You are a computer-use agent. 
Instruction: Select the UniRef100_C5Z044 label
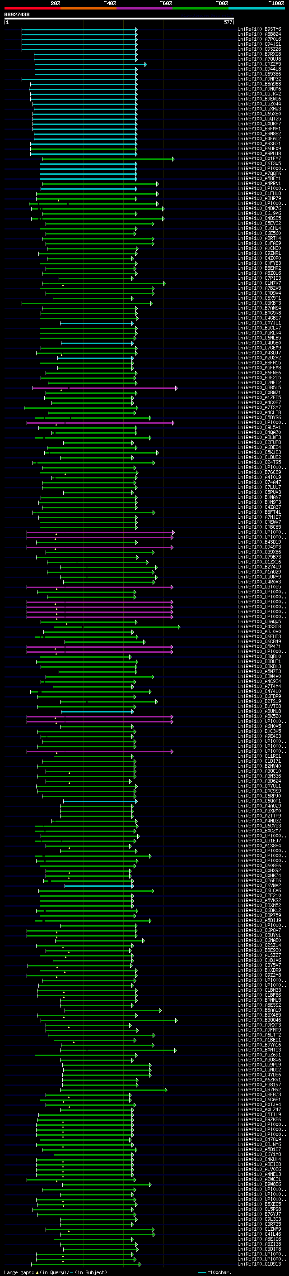[x=259, y=104]
